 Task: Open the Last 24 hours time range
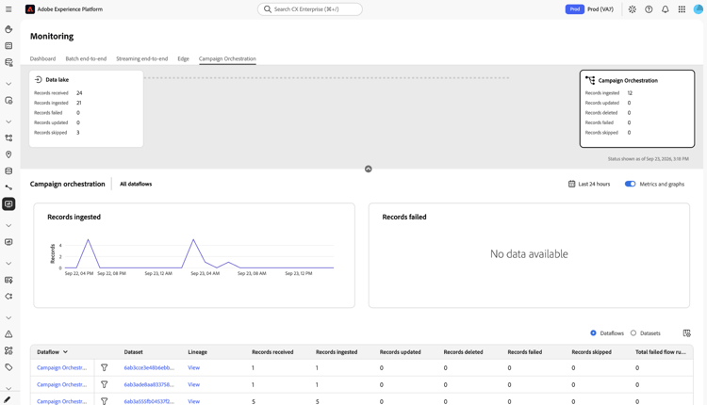click(x=589, y=184)
